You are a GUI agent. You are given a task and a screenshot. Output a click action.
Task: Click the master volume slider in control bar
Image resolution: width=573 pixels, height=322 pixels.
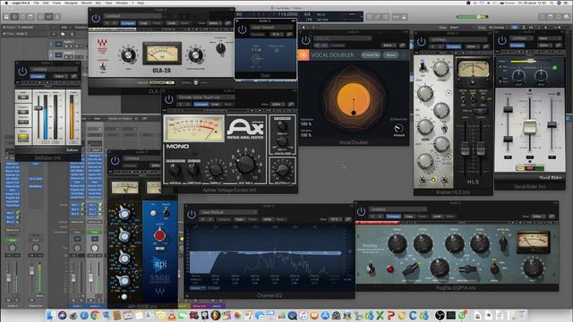click(472, 17)
